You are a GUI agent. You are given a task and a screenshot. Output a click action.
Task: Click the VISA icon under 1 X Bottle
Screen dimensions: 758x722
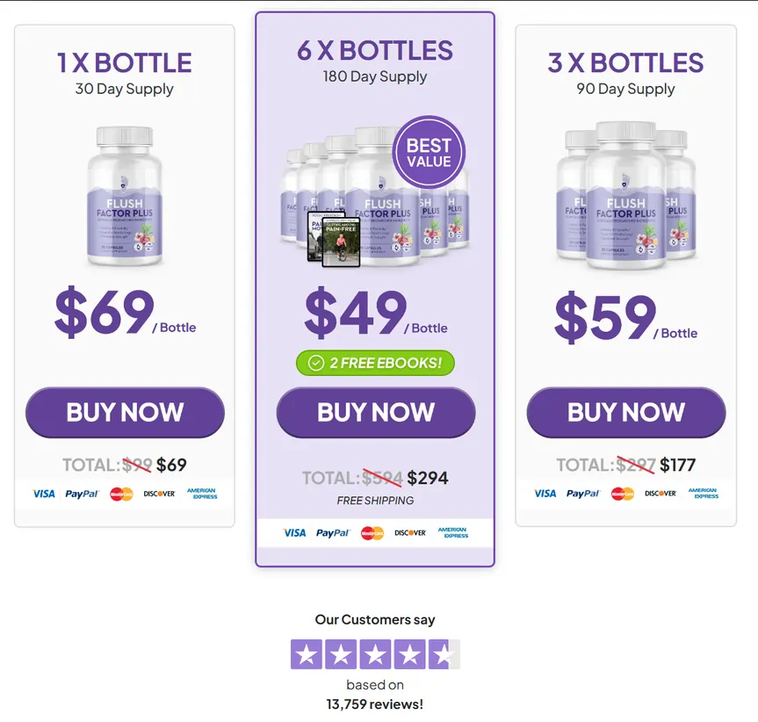point(43,494)
